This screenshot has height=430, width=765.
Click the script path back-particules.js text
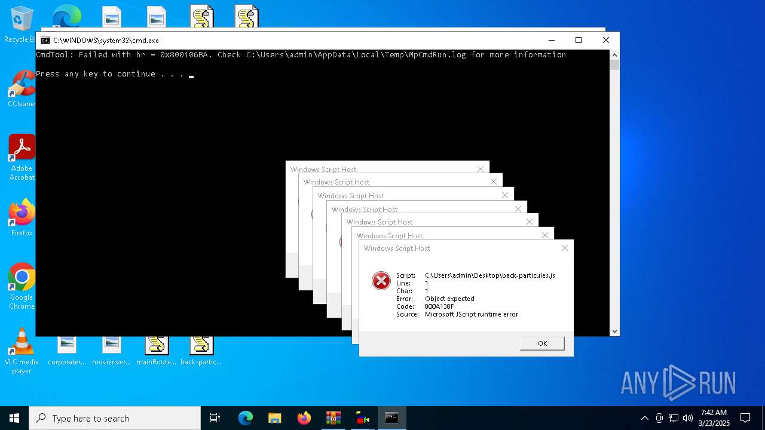(x=490, y=275)
